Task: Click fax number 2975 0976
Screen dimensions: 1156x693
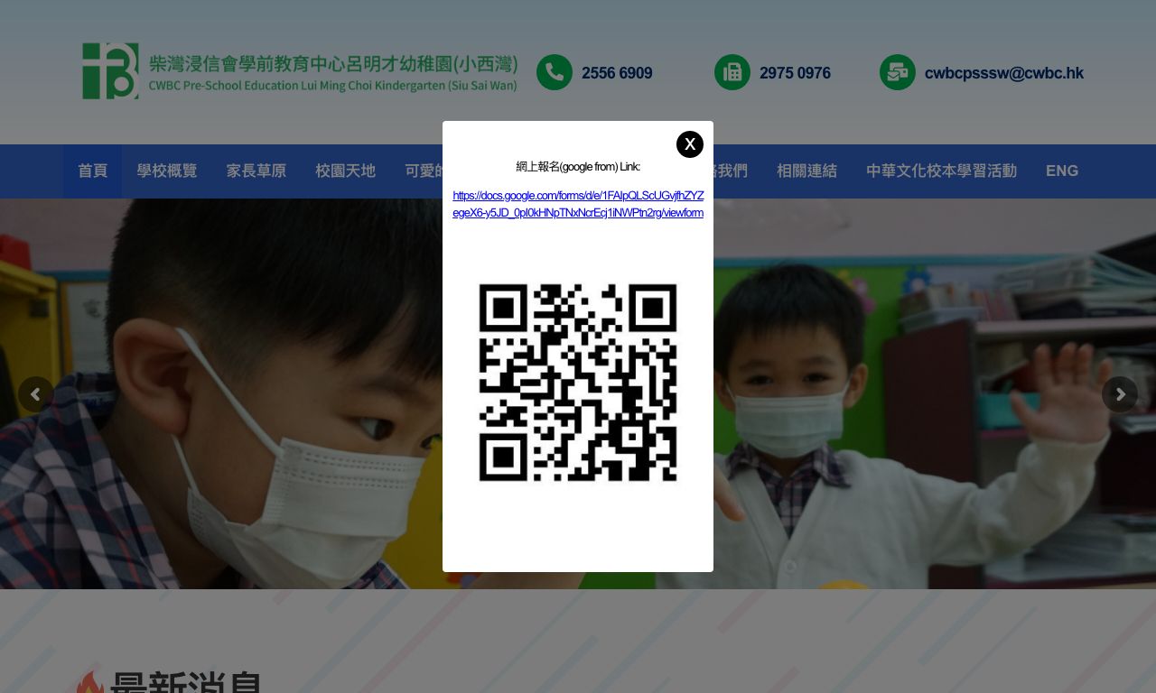Action: click(x=795, y=73)
